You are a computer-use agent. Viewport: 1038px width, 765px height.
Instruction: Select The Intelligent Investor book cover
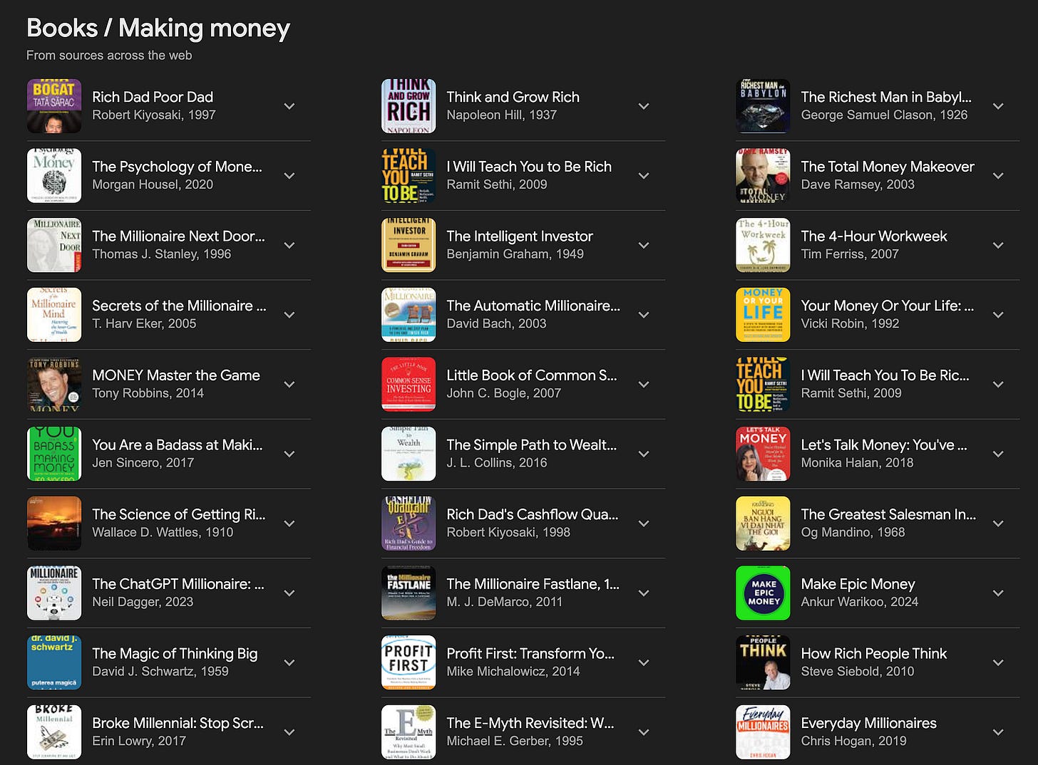click(x=408, y=245)
